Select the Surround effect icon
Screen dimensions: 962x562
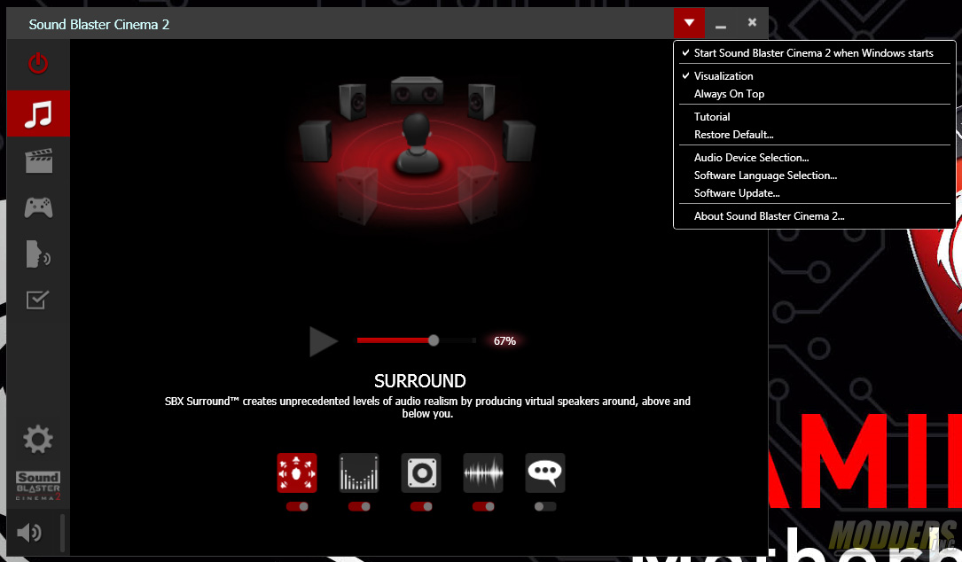coord(297,473)
